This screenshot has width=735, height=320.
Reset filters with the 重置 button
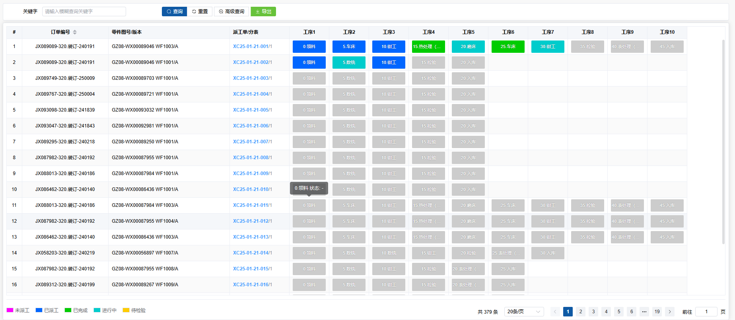[200, 12]
